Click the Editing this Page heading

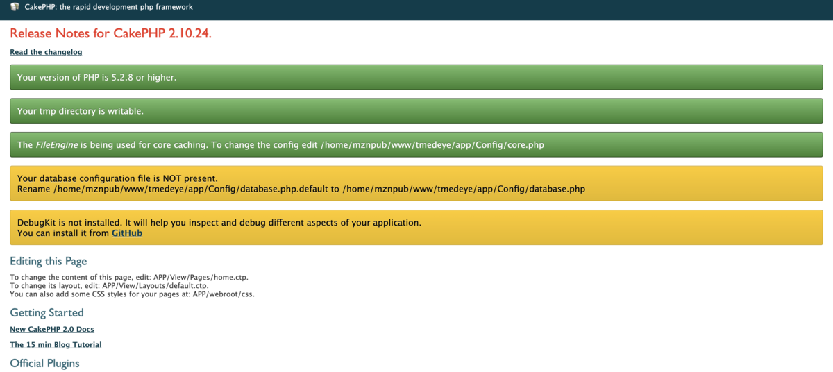coord(49,262)
